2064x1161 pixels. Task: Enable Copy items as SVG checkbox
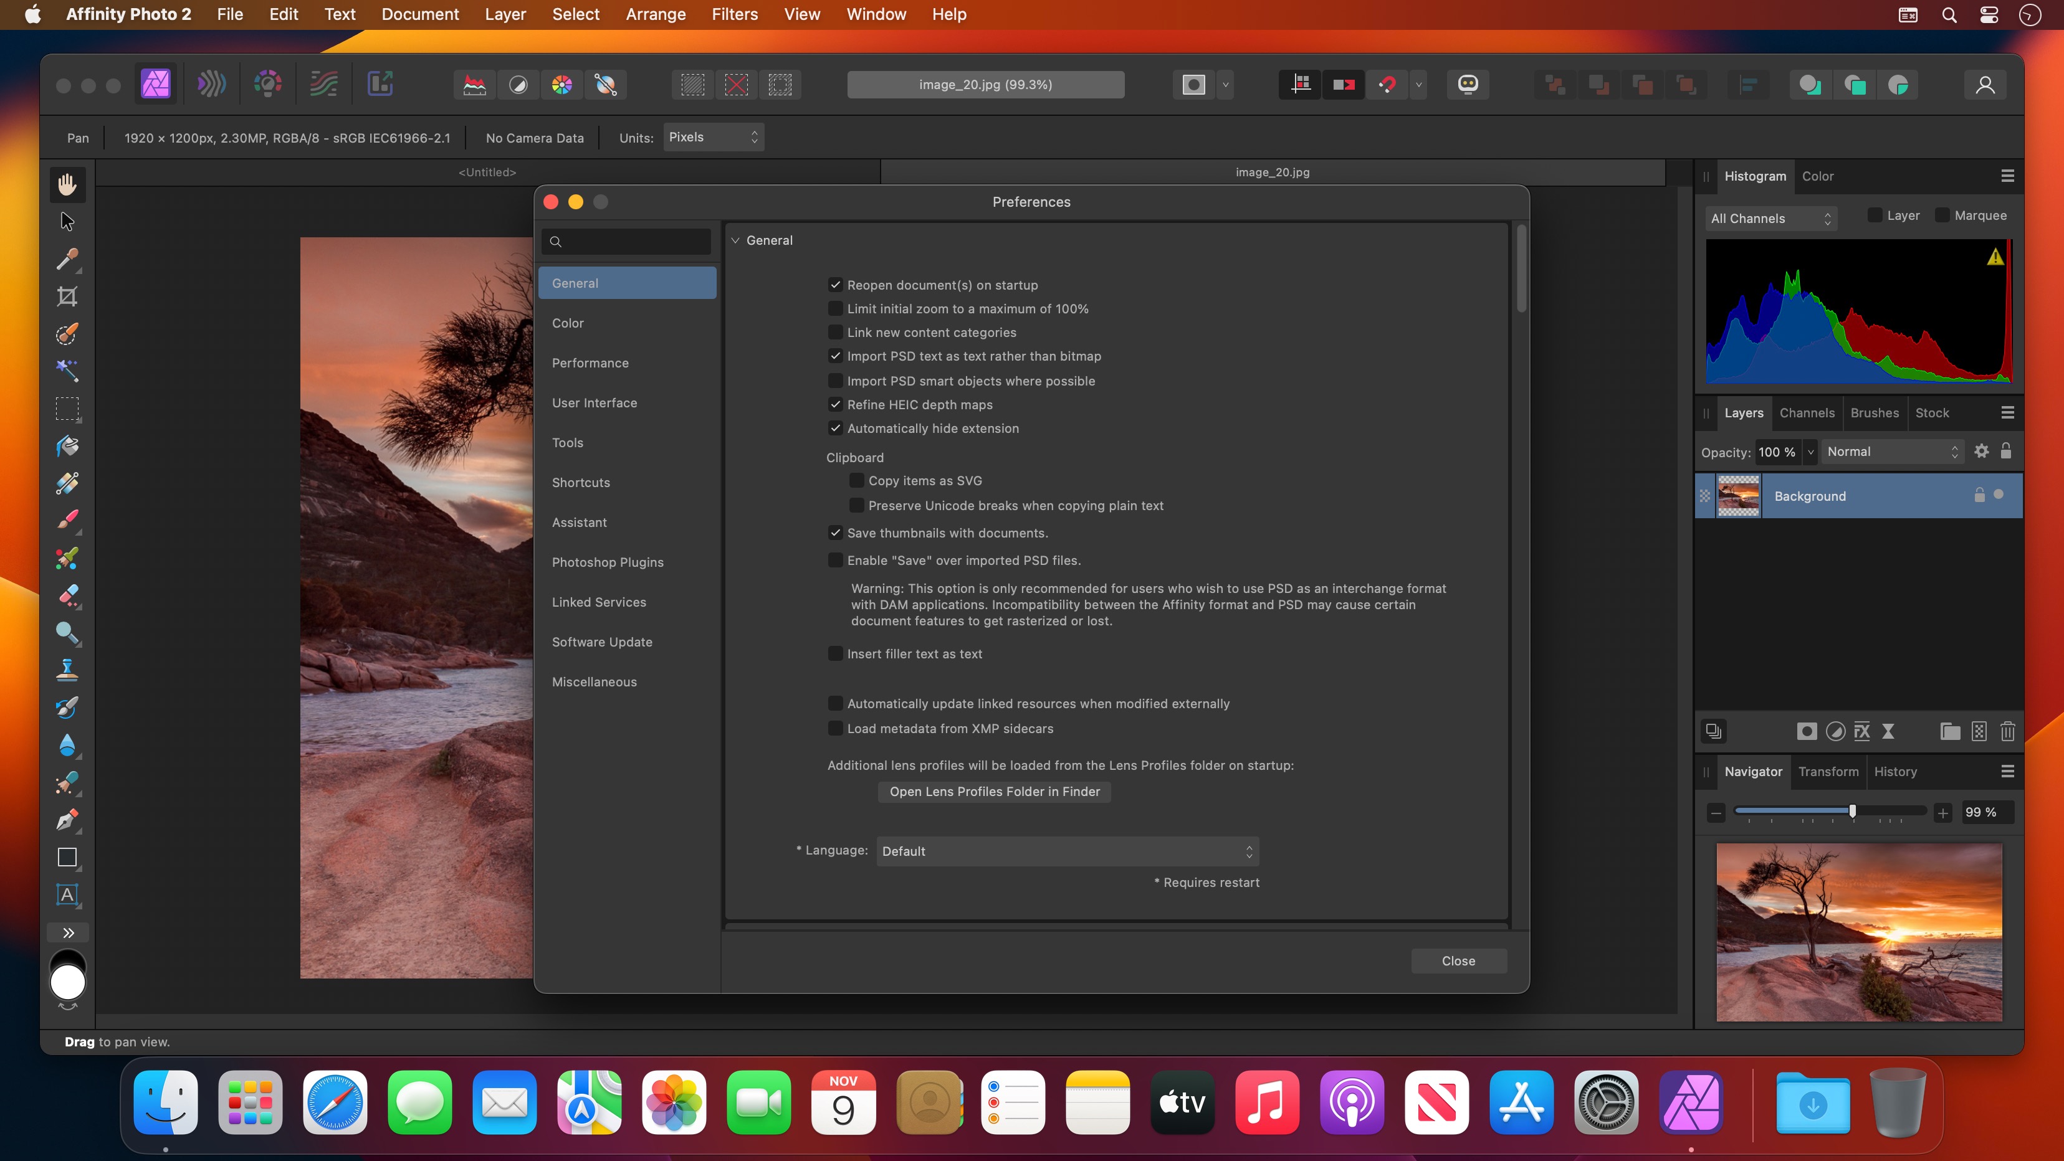tap(856, 480)
